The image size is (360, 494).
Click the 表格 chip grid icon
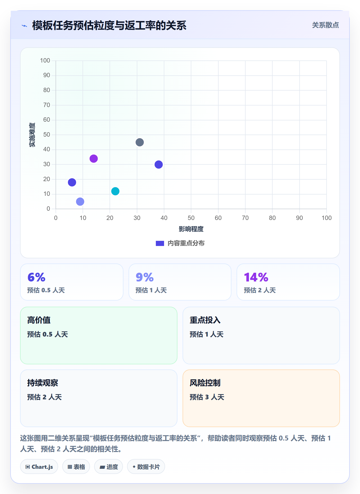(70, 467)
